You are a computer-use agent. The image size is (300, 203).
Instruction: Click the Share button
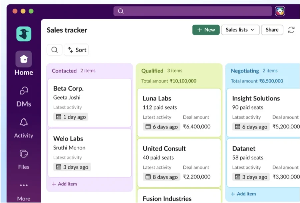click(272, 30)
